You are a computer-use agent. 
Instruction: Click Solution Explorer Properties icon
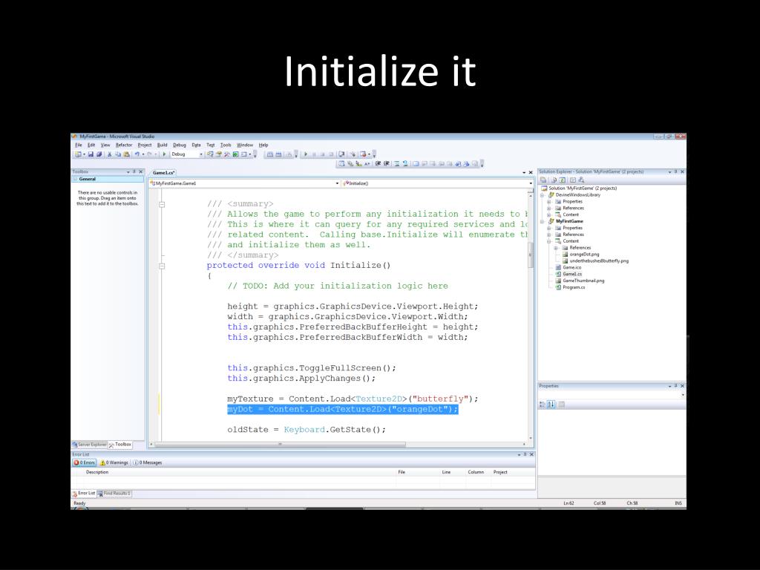[x=543, y=180]
